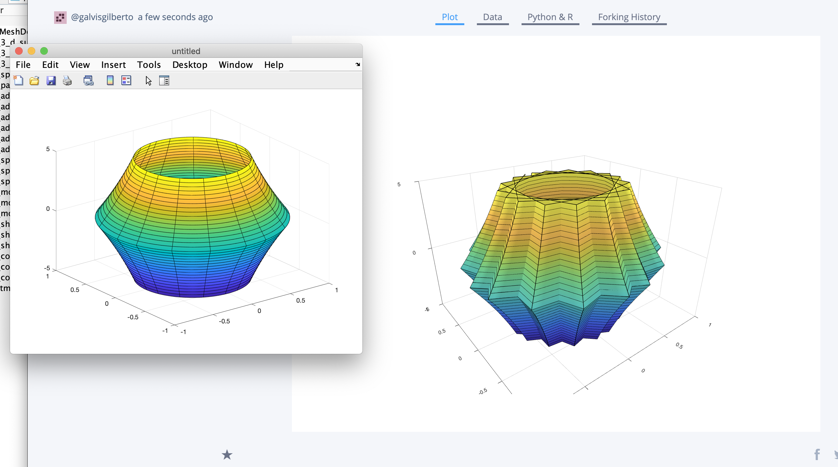The width and height of the screenshot is (838, 467).
Task: Switch to the Forking History tab
Action: pos(629,17)
